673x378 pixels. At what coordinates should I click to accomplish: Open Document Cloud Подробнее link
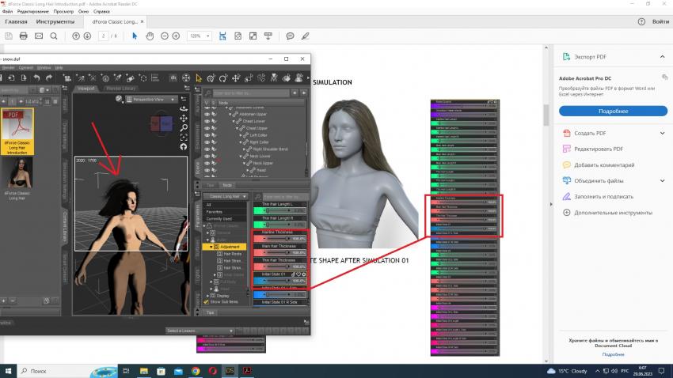pos(613,354)
